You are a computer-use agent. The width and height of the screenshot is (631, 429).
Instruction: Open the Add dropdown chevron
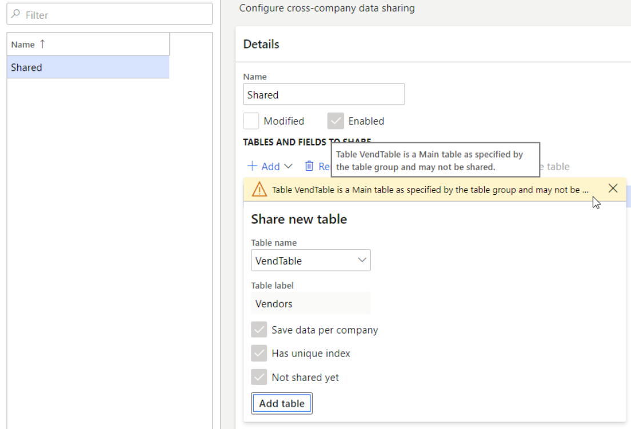click(287, 166)
